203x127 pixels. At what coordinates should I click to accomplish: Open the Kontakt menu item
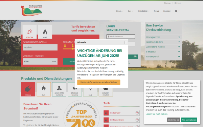(167, 11)
